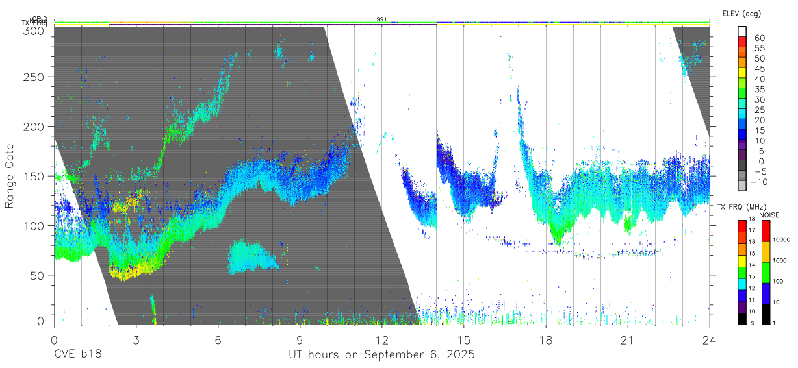
Task: Click the 'TX FRQ (MHz)' legend title
Action: pyautogui.click(x=740, y=207)
